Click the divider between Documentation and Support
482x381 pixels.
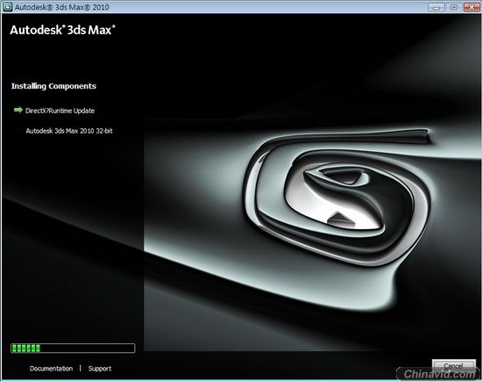point(81,368)
